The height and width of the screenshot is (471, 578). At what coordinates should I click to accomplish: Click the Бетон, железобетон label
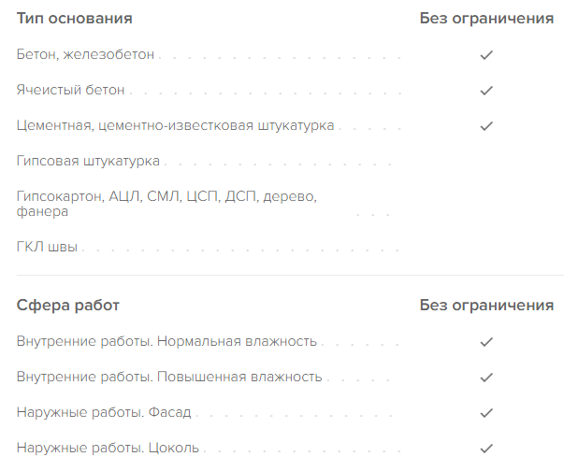(85, 55)
